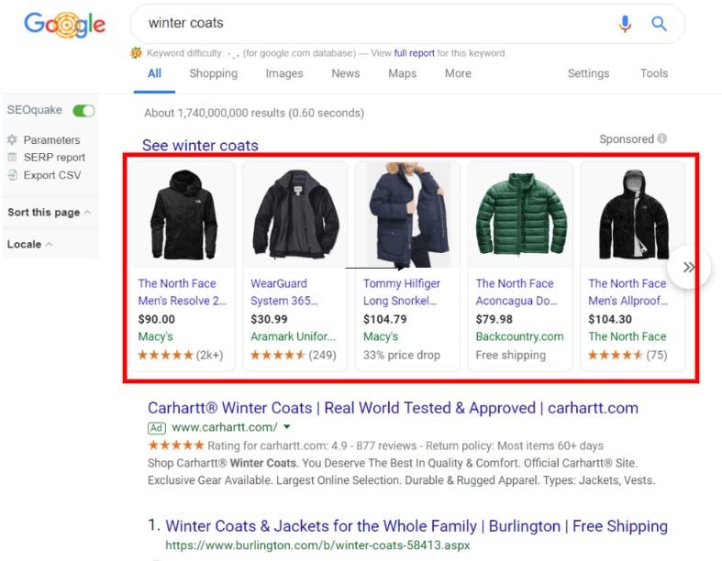Expand the Sort this page section

pyautogui.click(x=50, y=213)
